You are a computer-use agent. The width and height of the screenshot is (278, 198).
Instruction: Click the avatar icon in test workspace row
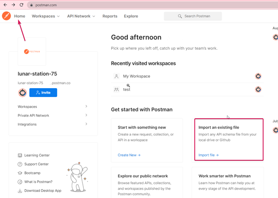click(x=258, y=89)
